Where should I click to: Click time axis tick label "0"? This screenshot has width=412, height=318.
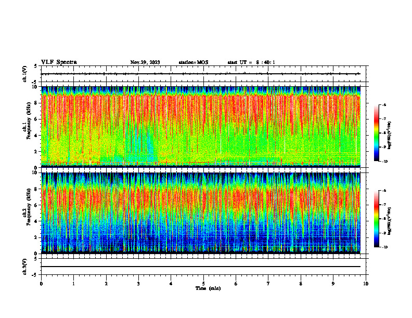41,284
